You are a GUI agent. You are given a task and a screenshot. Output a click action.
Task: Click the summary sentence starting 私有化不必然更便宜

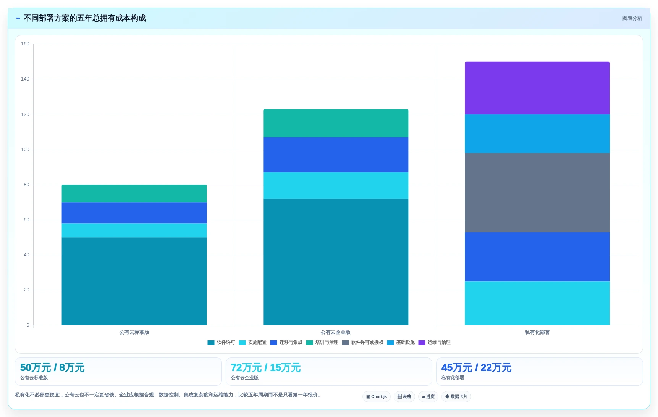tap(168, 395)
